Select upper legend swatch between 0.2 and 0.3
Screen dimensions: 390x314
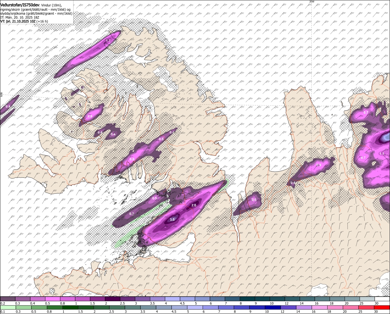pyautogui.click(x=8, y=299)
